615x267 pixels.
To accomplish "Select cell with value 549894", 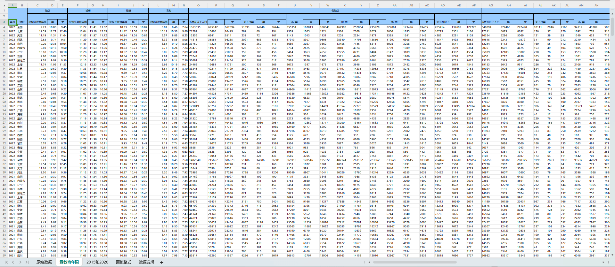I will coord(491,27).
